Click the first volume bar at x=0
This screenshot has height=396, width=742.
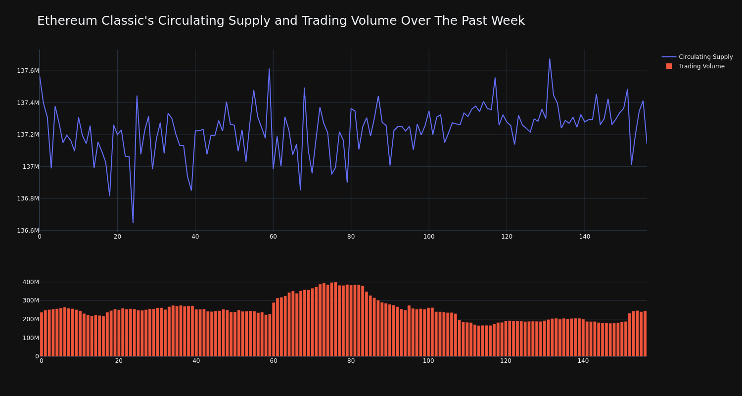42,334
